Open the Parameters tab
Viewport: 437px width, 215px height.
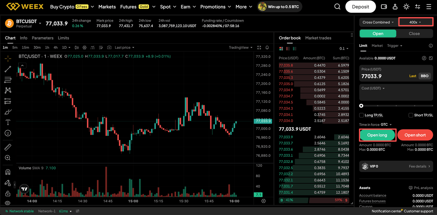pyautogui.click(x=43, y=38)
